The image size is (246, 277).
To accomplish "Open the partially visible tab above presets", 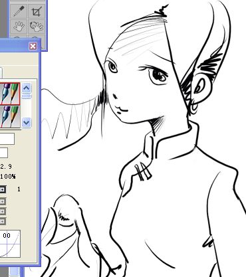I will 1,72.
